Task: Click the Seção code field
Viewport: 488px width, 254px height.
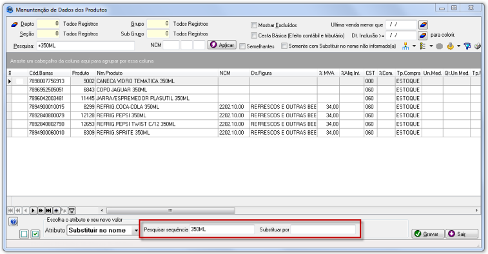Action: coord(48,34)
